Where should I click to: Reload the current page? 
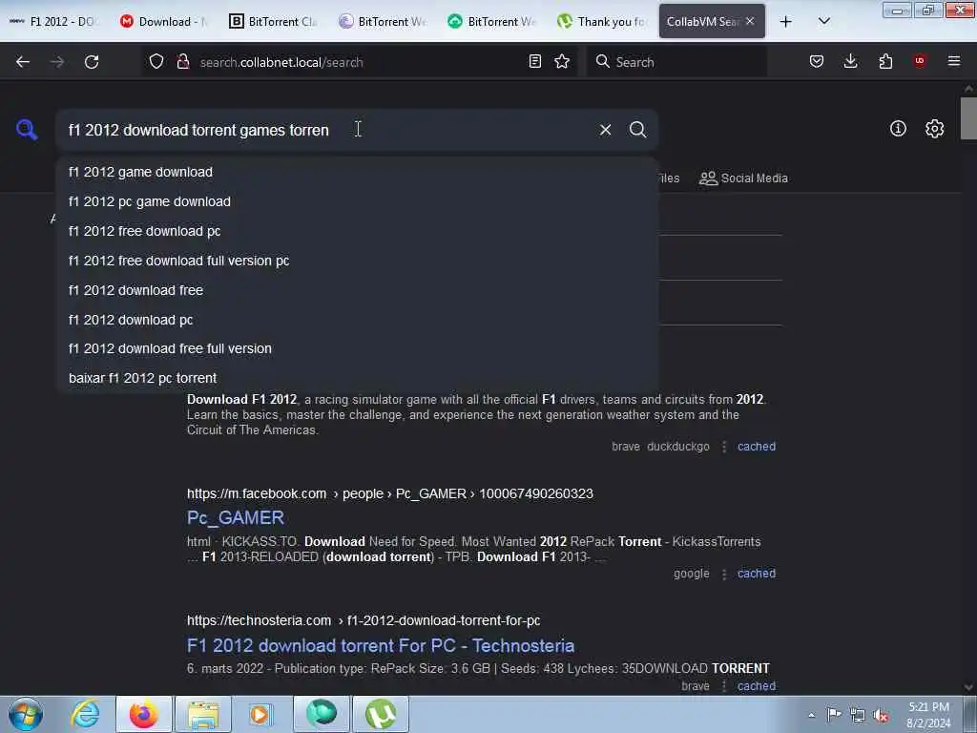(x=92, y=62)
